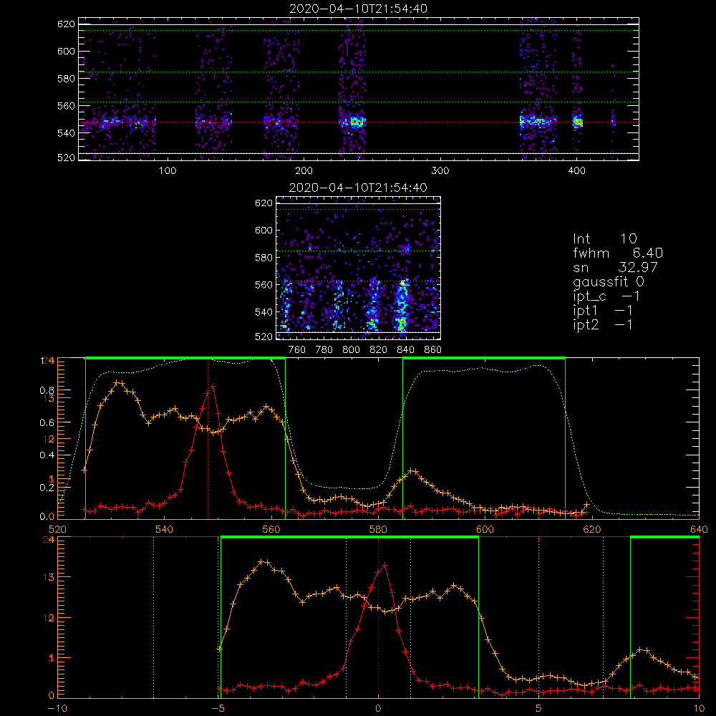Click the '0.6' y-axis label of the profile plot

click(x=47, y=423)
